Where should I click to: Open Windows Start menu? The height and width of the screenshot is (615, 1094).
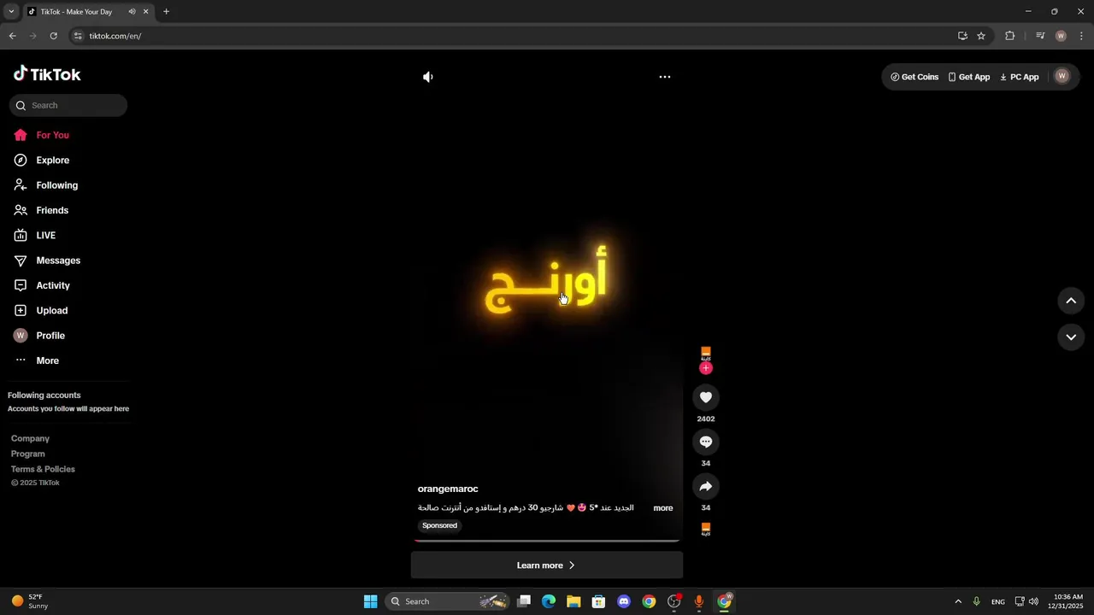tap(370, 601)
